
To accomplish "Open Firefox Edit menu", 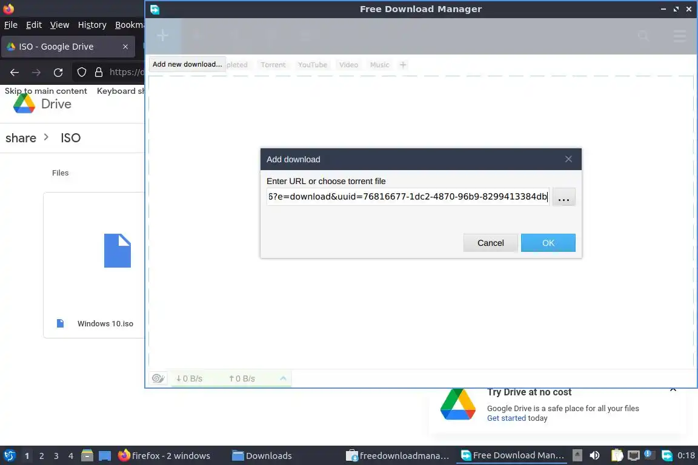I will click(34, 25).
